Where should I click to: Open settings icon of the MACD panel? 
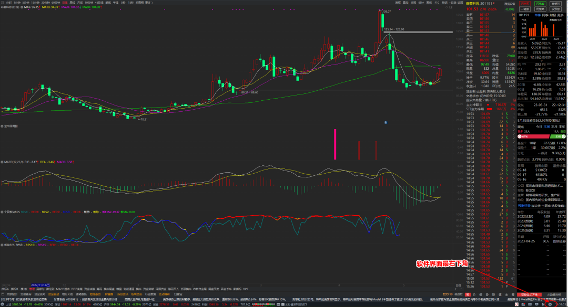tap(2, 162)
